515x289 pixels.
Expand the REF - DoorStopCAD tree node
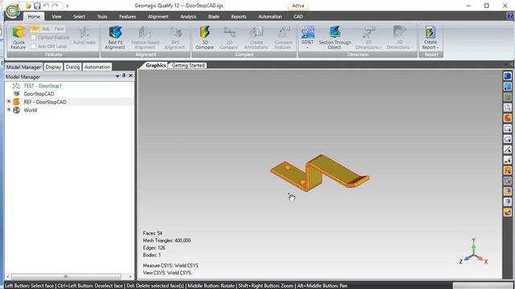click(9, 102)
